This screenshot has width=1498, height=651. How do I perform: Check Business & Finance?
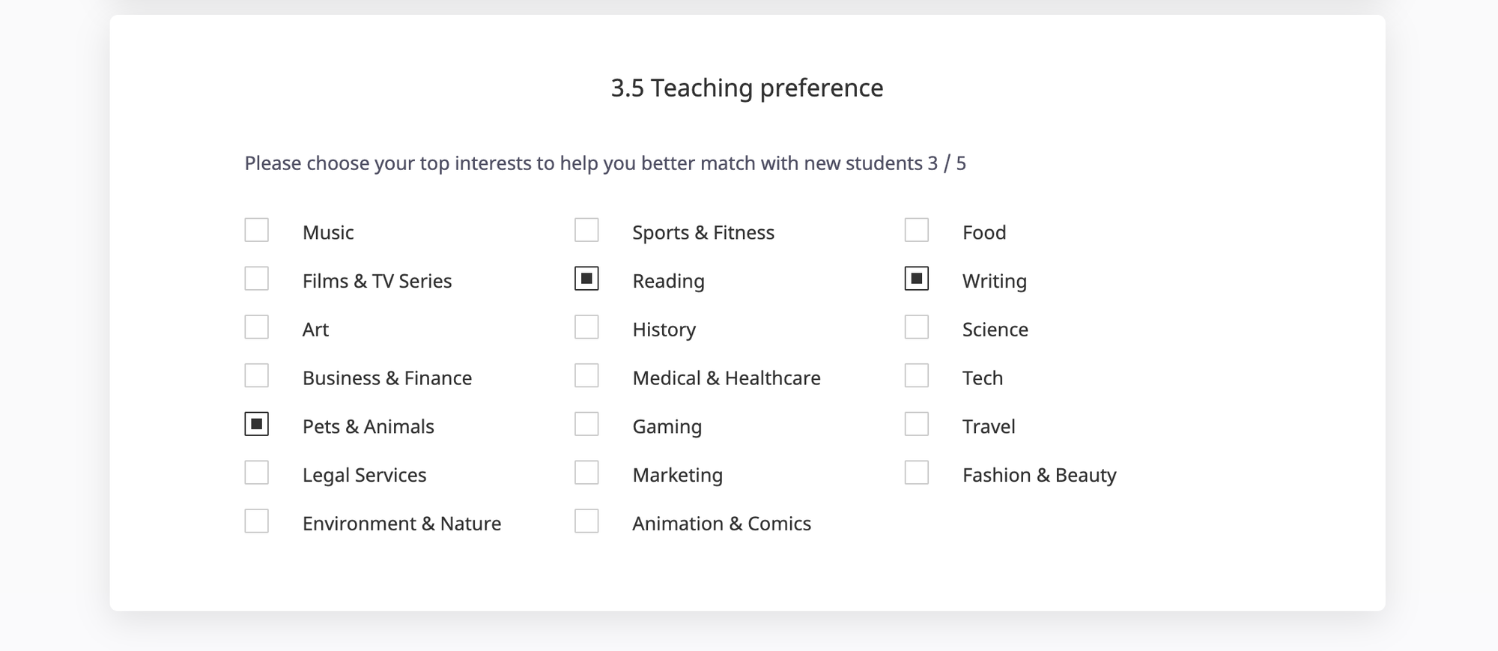[x=257, y=375]
